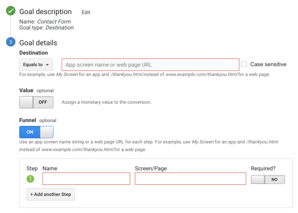Click the green checkmark beside Goal description
The image size is (298, 213).
[x=11, y=11]
